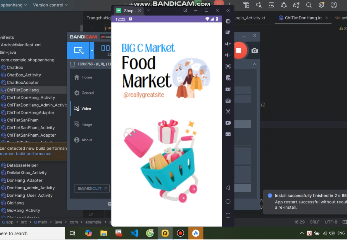Screen dimensions: 347x240
Task: Click the Android recents square button
Action: pyautogui.click(x=228, y=215)
